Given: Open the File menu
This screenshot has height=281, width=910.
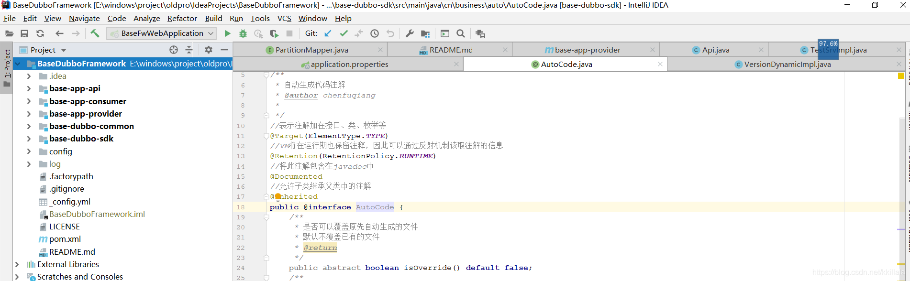Looking at the screenshot, I should click(x=10, y=18).
